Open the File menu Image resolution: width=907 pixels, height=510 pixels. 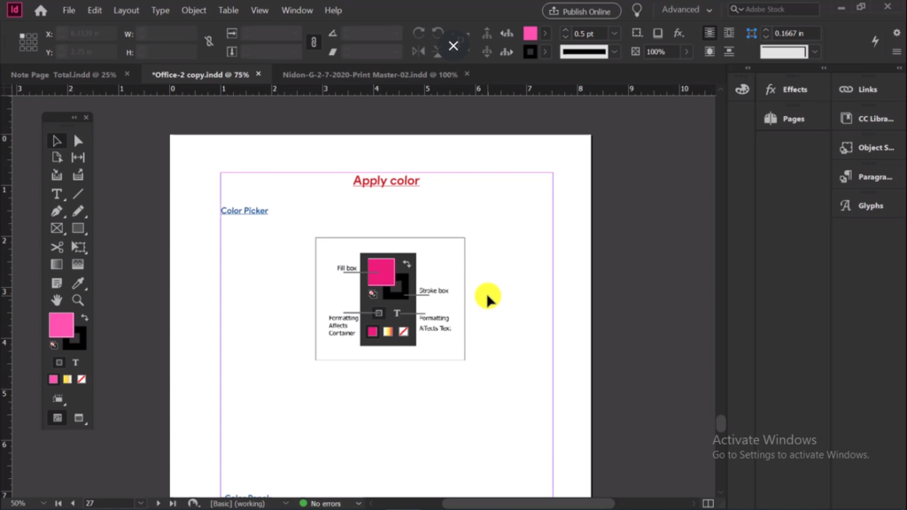(69, 11)
